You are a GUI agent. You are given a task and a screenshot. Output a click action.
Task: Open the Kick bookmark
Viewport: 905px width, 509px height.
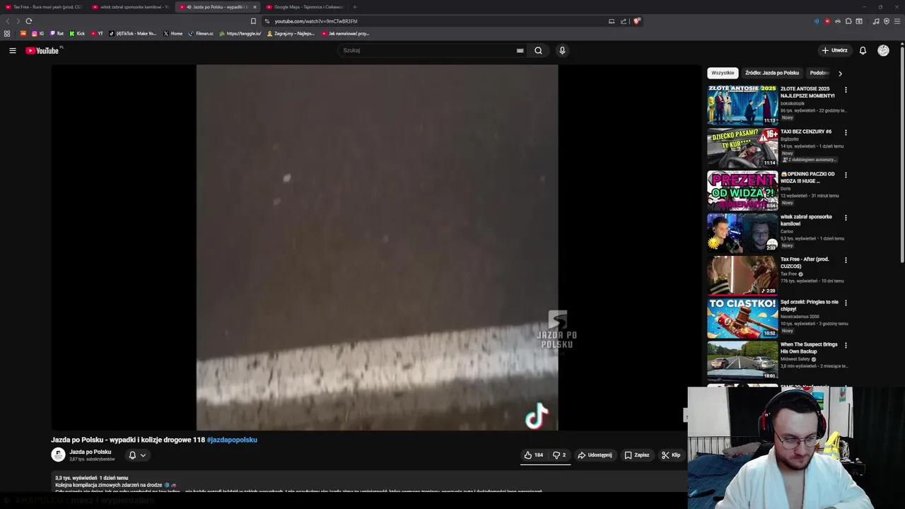tap(77, 33)
